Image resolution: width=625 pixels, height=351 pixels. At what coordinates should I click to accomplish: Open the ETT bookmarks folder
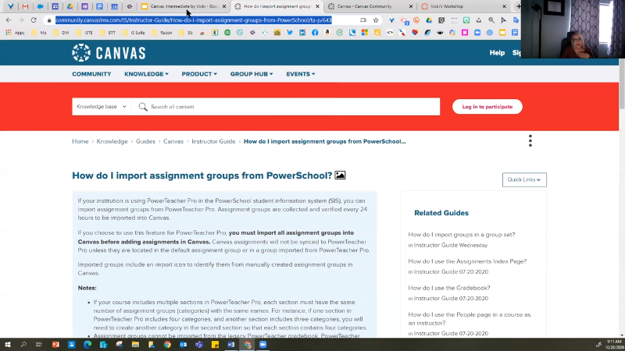108,33
